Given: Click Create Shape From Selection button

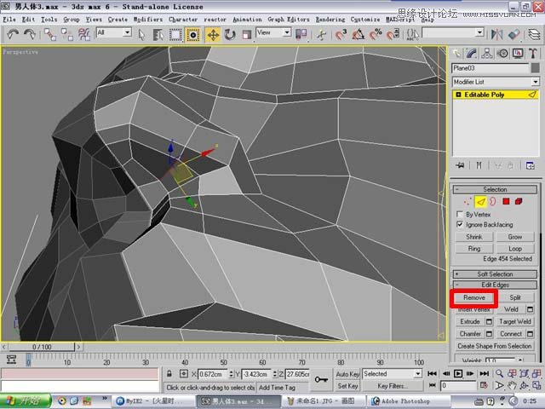Looking at the screenshot, I should [x=495, y=346].
